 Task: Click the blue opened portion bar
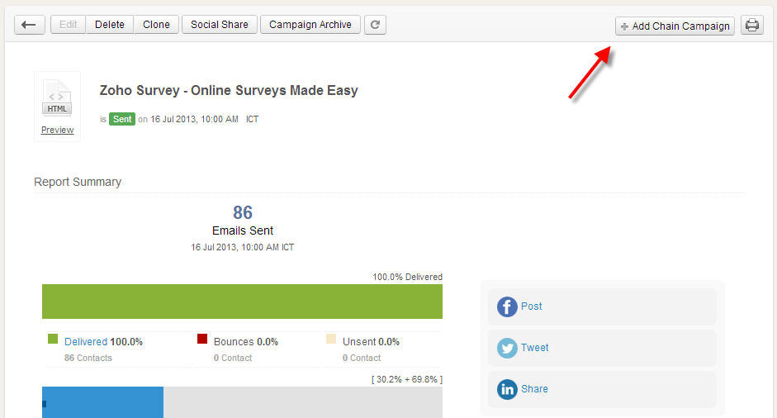point(102,402)
